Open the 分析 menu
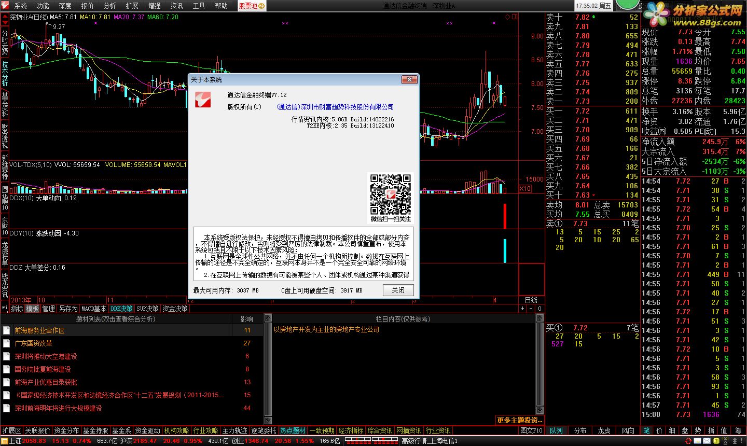The height and width of the screenshot is (446, 747). click(x=110, y=6)
